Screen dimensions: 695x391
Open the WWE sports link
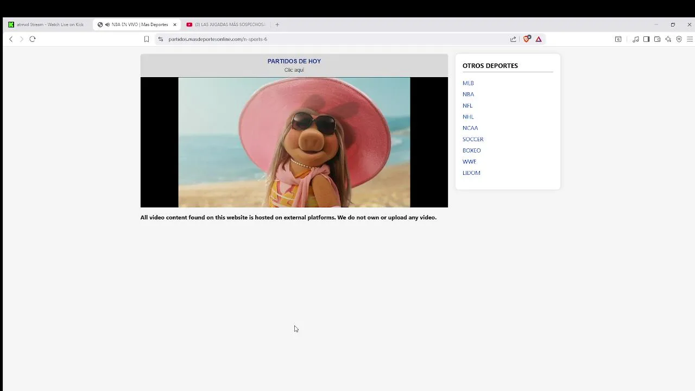point(469,162)
